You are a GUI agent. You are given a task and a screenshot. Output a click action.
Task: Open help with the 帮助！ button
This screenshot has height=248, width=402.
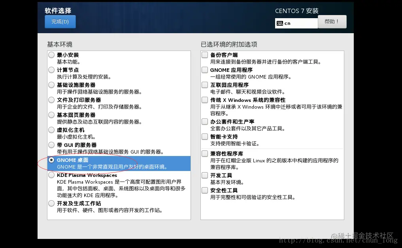pyautogui.click(x=332, y=21)
